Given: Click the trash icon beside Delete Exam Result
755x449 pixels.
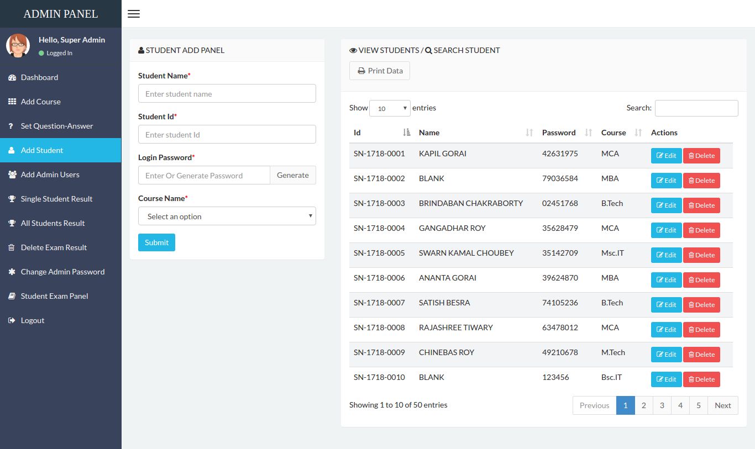Looking at the screenshot, I should 11,248.
